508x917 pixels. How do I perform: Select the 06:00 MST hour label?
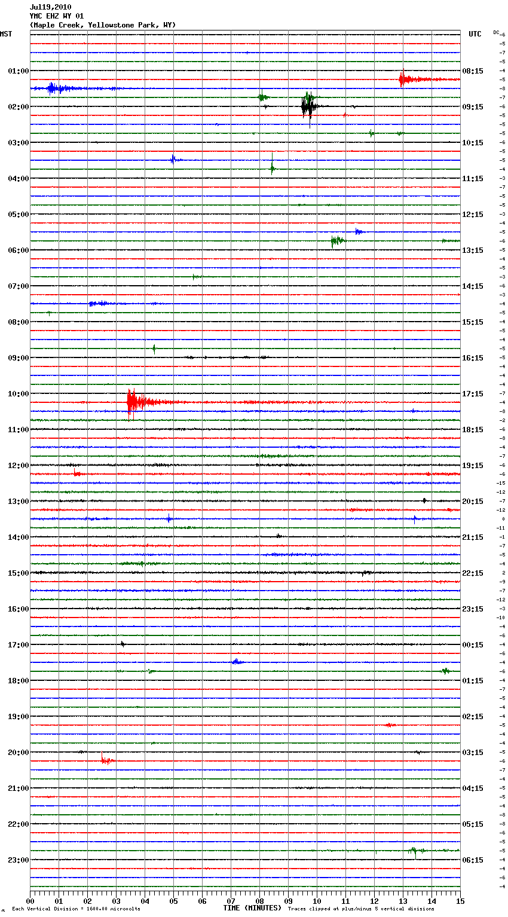(x=18, y=250)
